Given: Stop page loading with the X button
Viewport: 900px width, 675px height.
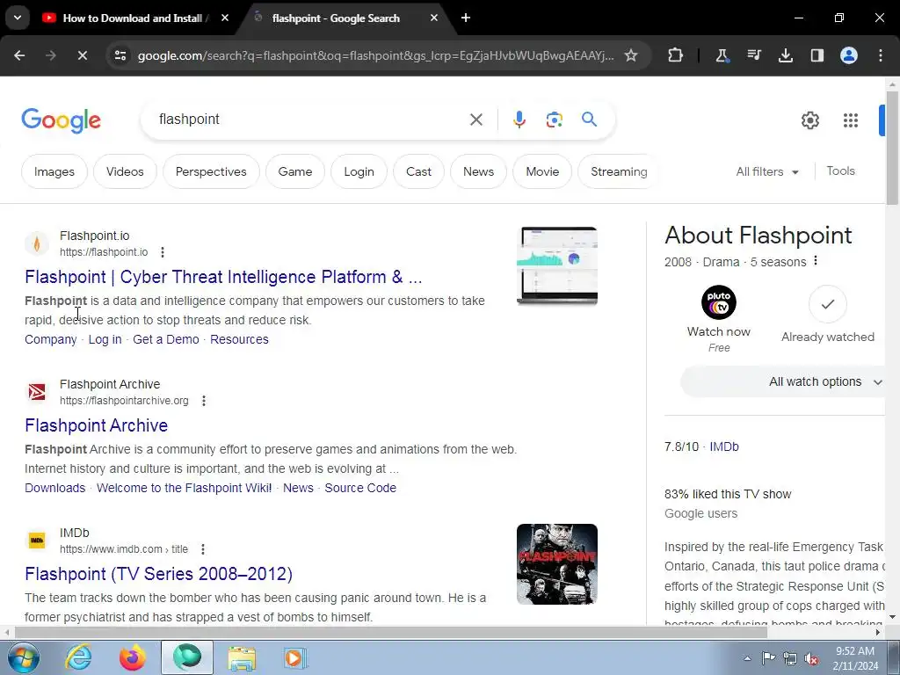Looking at the screenshot, I should (82, 55).
